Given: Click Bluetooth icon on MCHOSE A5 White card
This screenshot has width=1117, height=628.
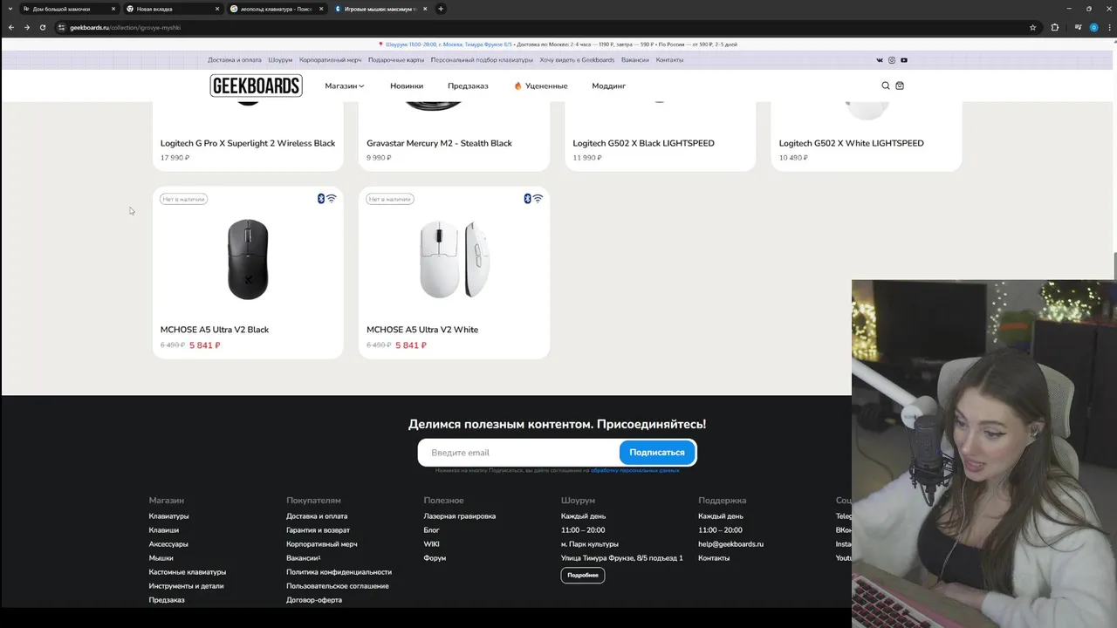Looking at the screenshot, I should point(527,199).
